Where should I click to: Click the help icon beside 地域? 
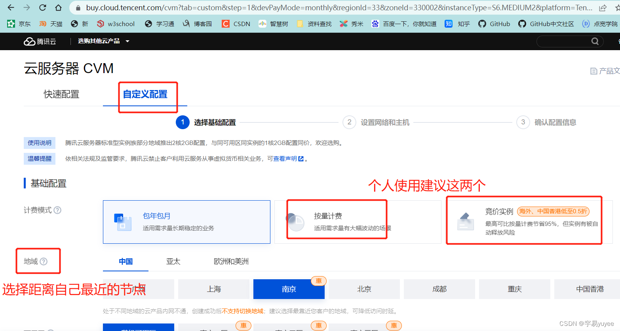[44, 261]
